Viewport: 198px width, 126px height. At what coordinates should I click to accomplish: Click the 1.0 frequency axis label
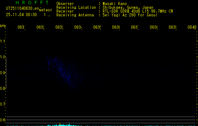3,57
